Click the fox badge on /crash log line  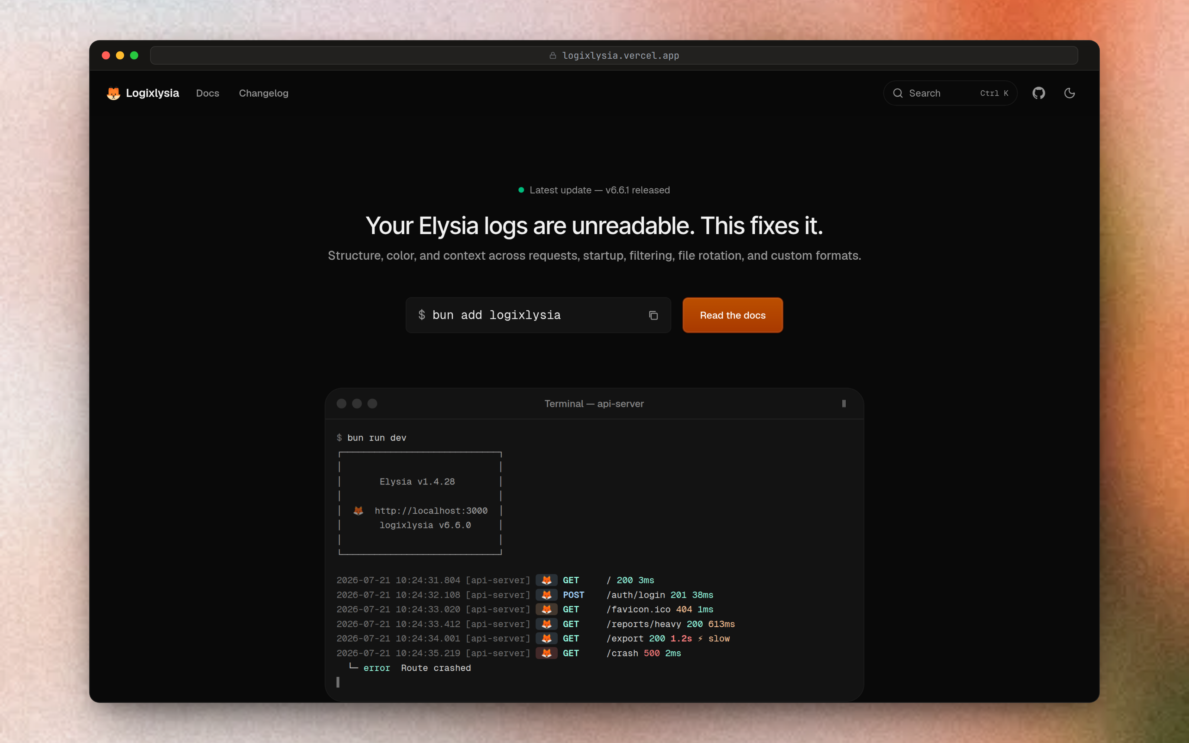pos(546,653)
